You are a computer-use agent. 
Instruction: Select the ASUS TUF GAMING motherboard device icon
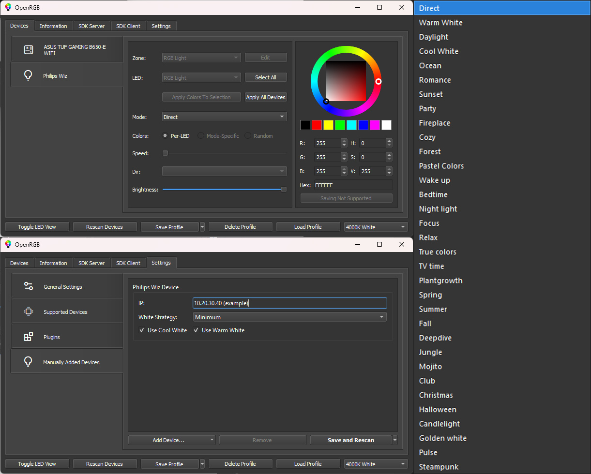click(29, 50)
